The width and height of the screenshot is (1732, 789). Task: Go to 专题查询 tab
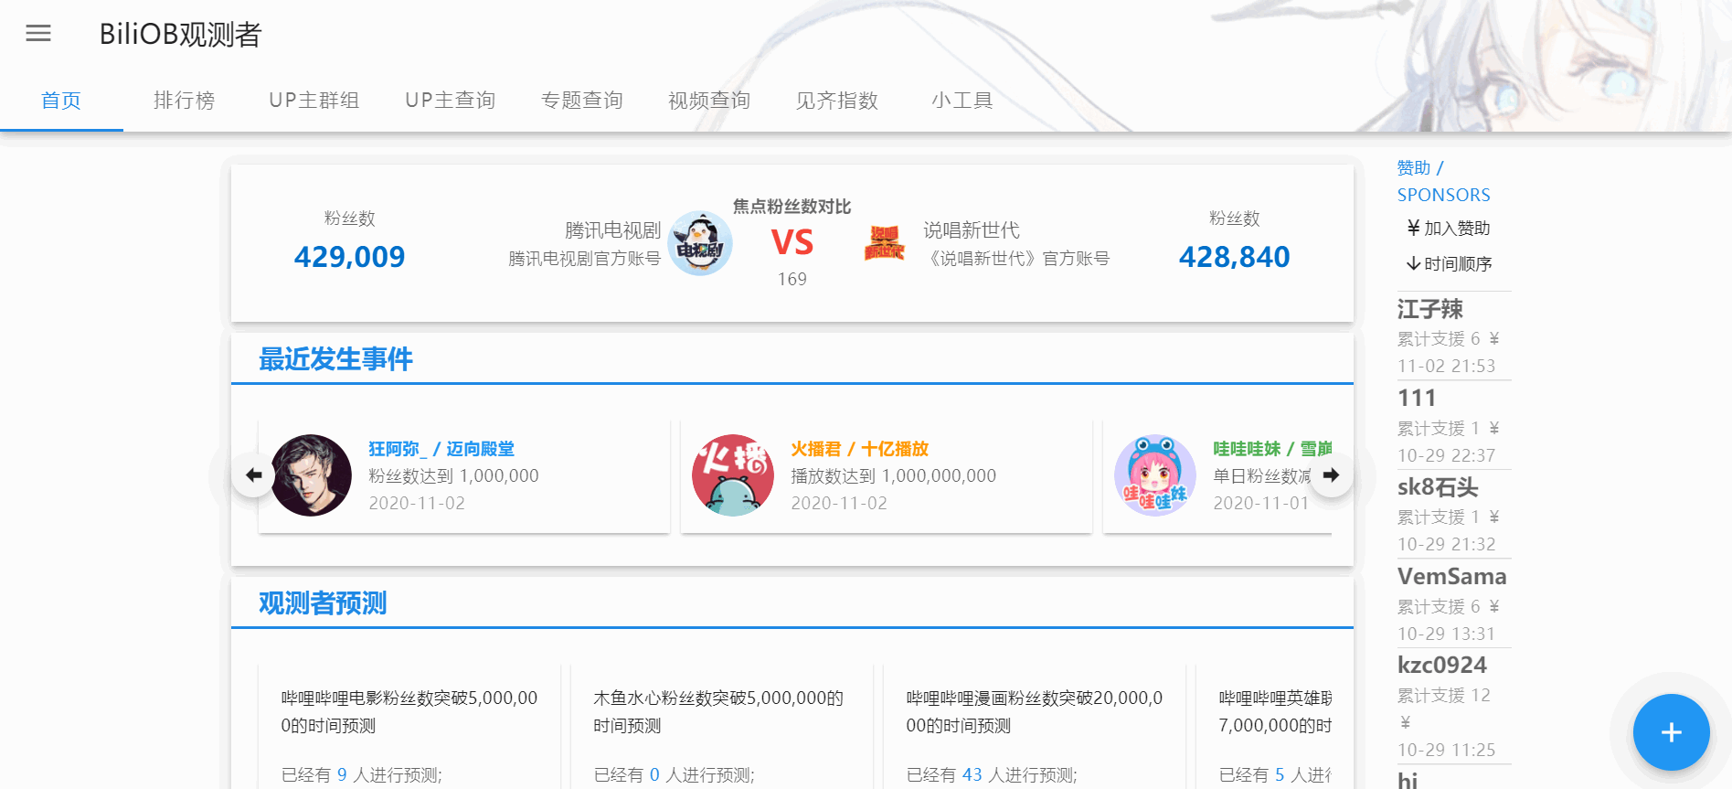[582, 101]
